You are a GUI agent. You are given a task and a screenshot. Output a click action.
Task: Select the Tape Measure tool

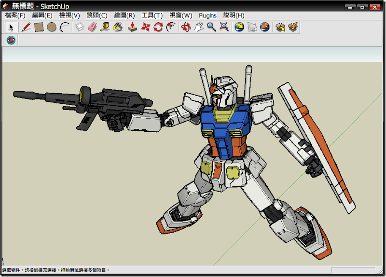pos(105,27)
